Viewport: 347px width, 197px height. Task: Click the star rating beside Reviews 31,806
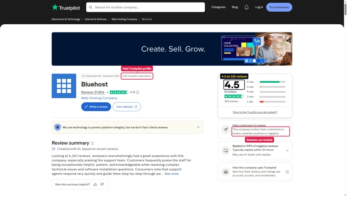pyautogui.click(x=119, y=92)
